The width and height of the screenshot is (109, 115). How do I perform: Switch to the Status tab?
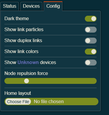pyautogui.click(x=9, y=6)
